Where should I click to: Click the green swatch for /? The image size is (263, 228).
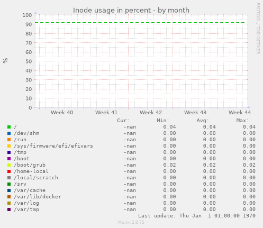pyautogui.click(x=9, y=127)
